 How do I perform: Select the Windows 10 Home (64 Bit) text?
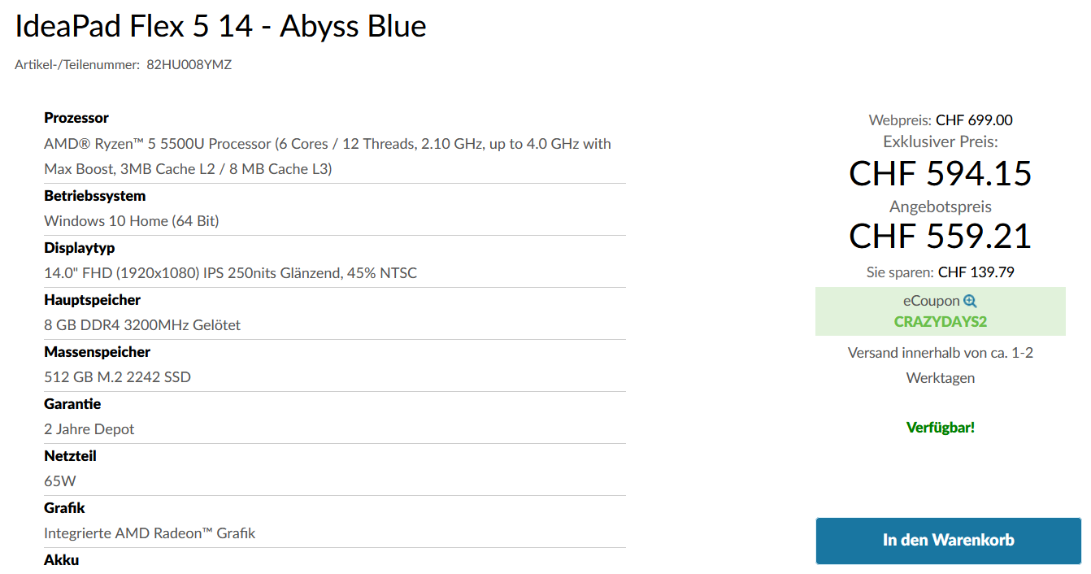pyautogui.click(x=132, y=221)
